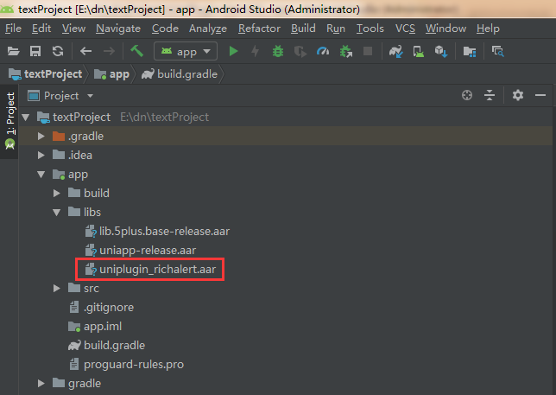Image resolution: width=556 pixels, height=395 pixels.
Task: Click the scroll-from-source target icon
Action: coord(467,96)
